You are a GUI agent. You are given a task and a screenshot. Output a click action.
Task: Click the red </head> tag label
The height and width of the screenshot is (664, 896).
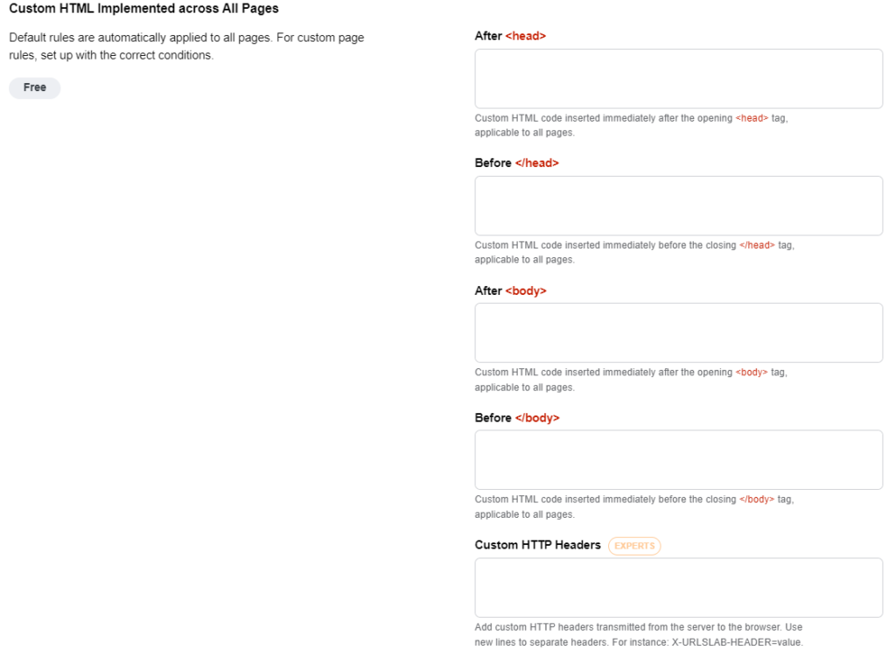[x=536, y=163]
